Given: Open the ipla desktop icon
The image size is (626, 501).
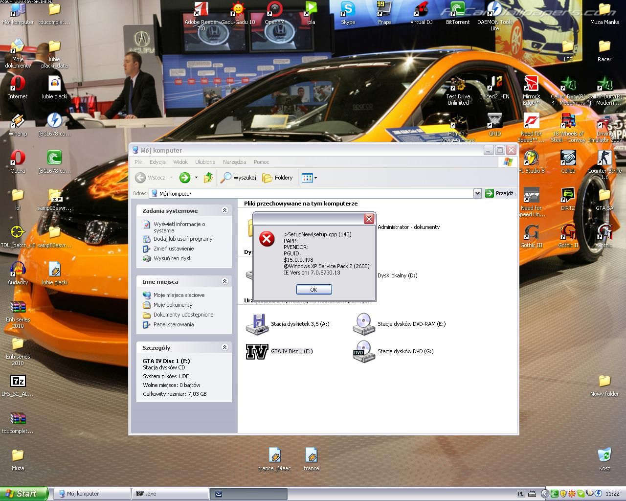Looking at the screenshot, I should [311, 14].
